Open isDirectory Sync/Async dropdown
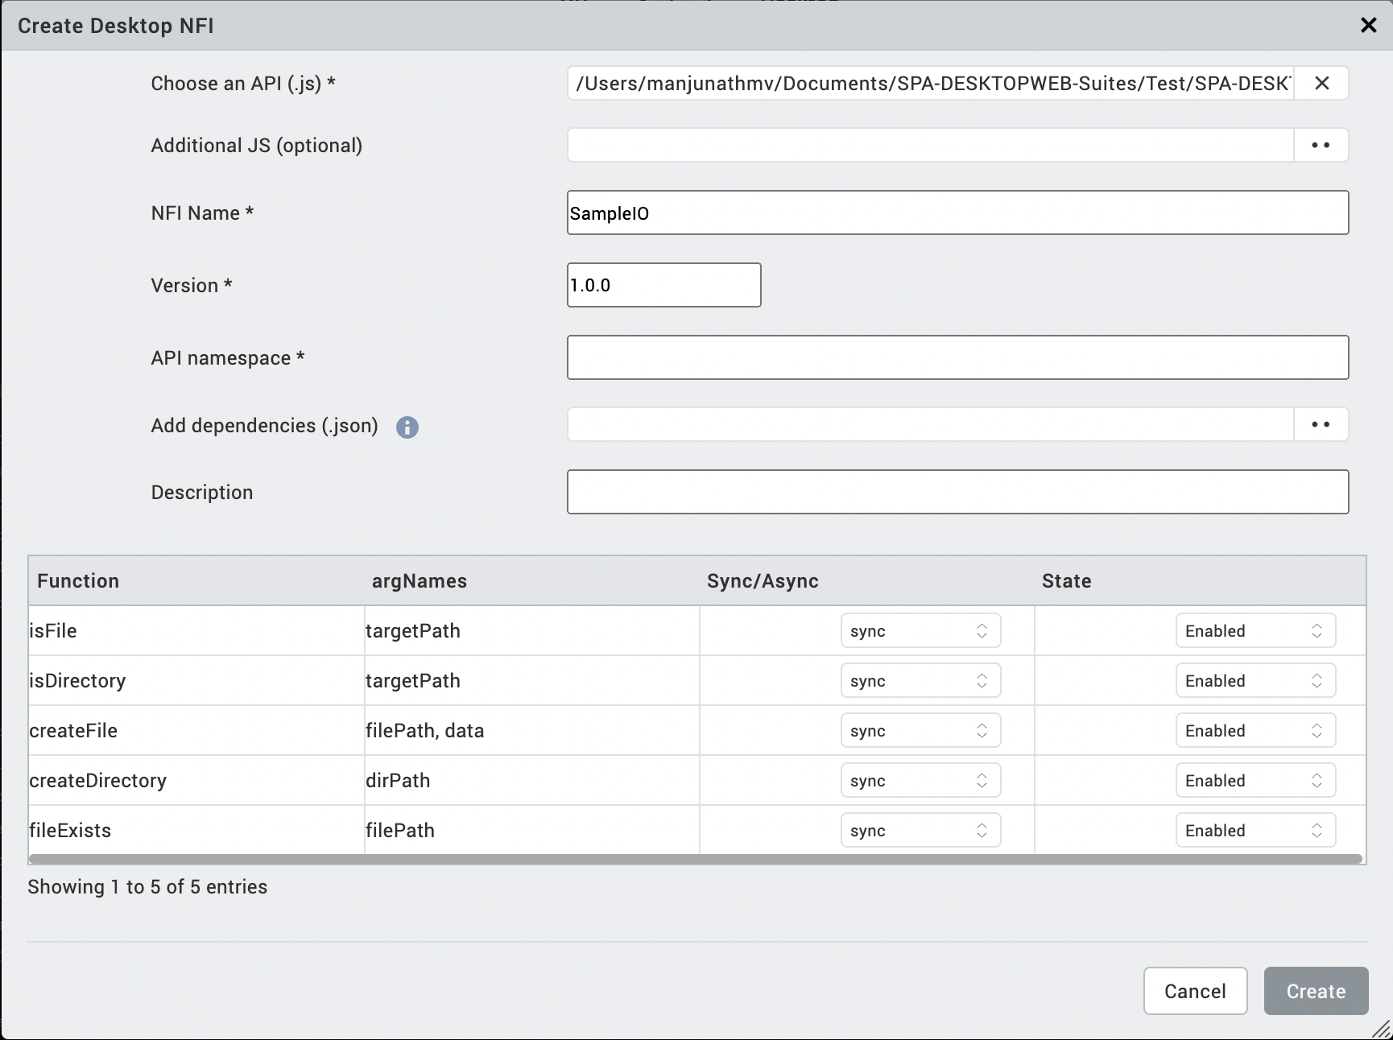The image size is (1393, 1040). [x=920, y=681]
